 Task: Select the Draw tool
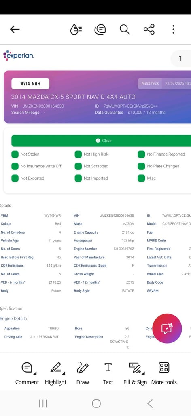coord(83,374)
